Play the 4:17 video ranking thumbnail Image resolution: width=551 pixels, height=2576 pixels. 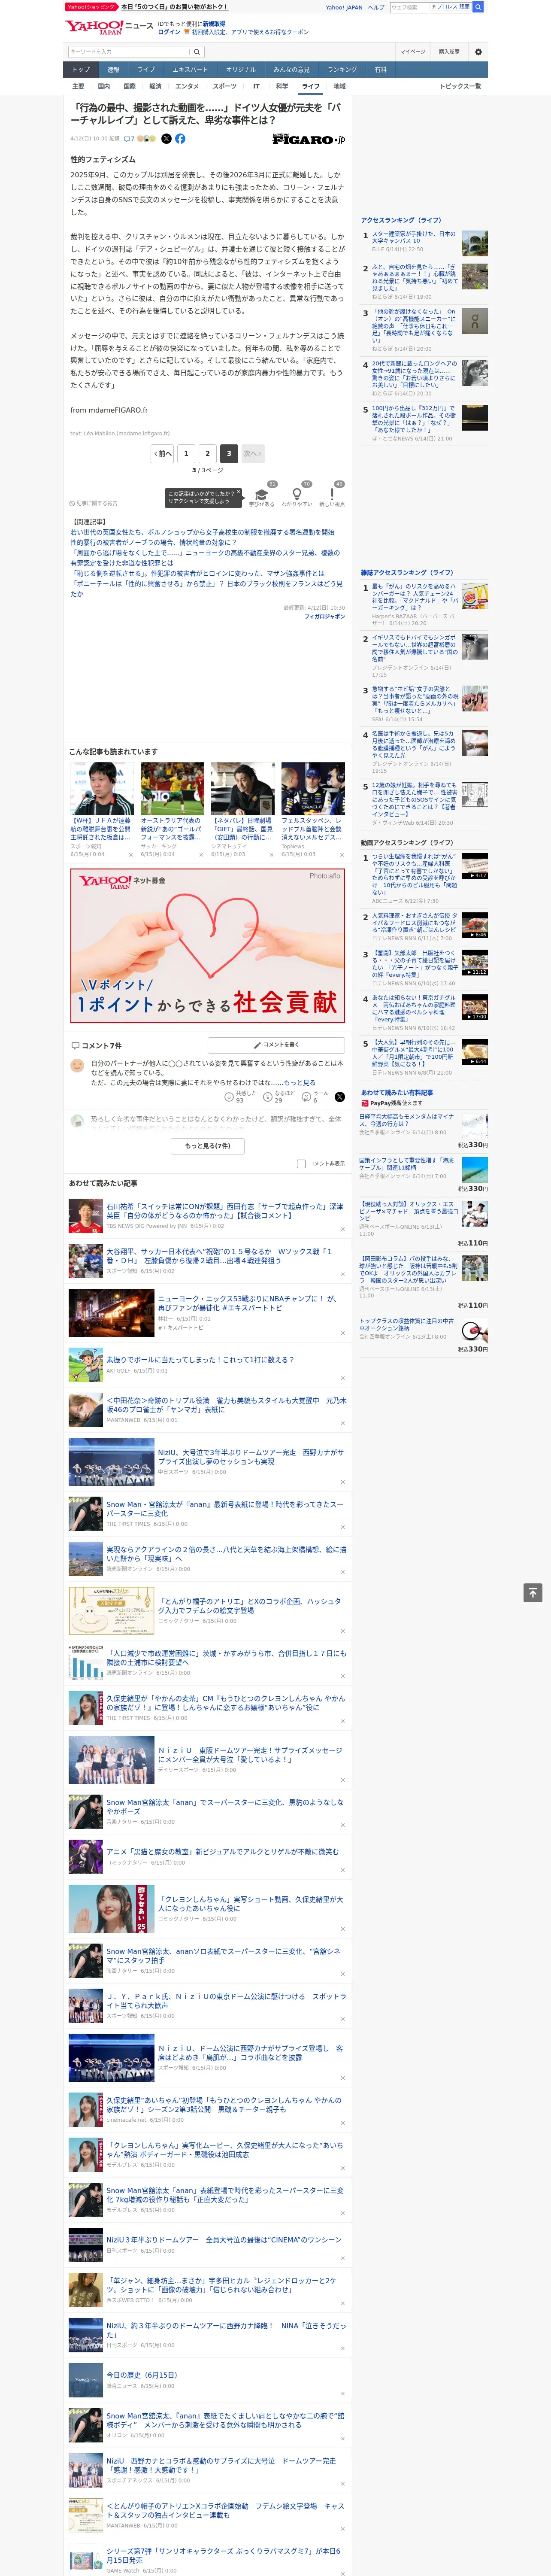(475, 866)
